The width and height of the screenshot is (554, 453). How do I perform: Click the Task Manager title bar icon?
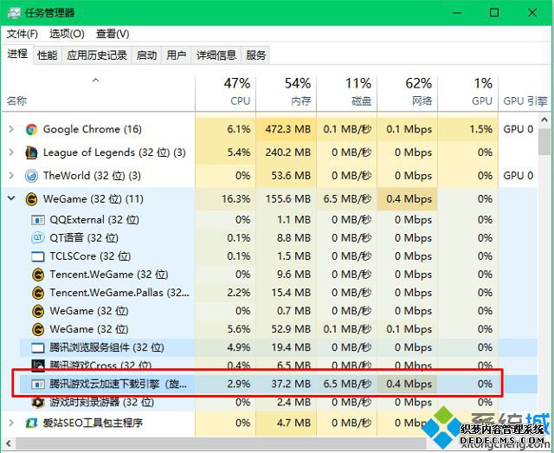14,13
